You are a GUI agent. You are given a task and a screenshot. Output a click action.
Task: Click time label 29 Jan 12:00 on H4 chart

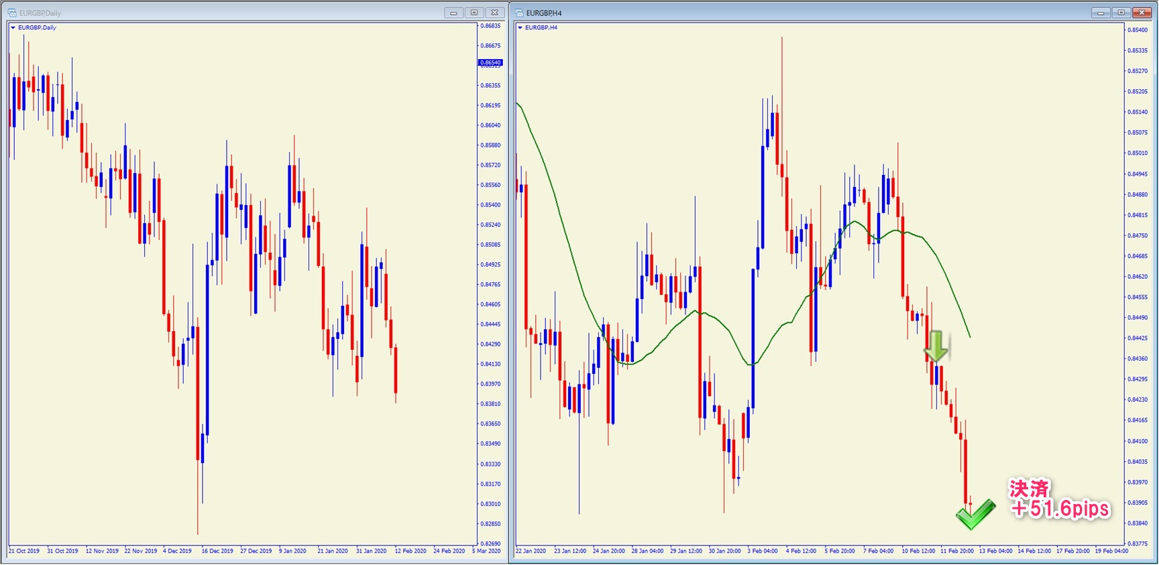click(686, 551)
